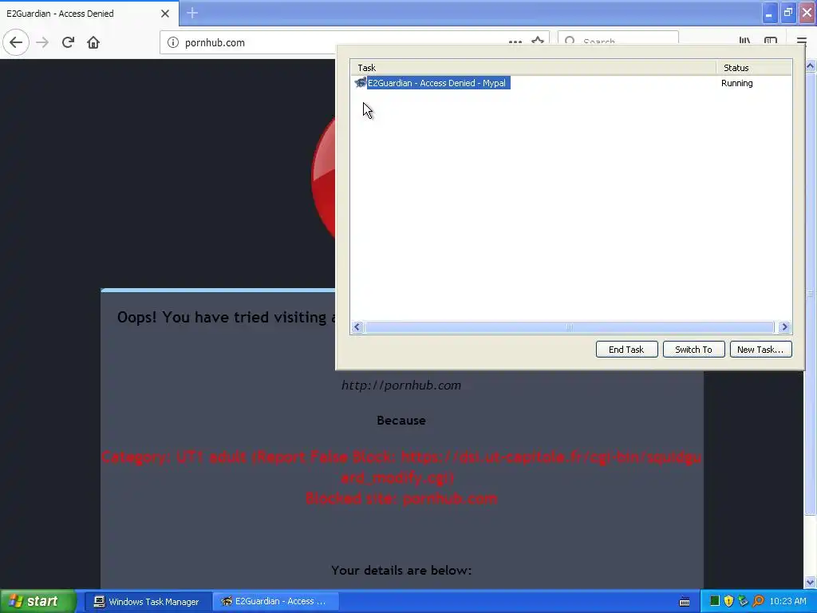Click End Task button
817x613 pixels.
point(626,350)
